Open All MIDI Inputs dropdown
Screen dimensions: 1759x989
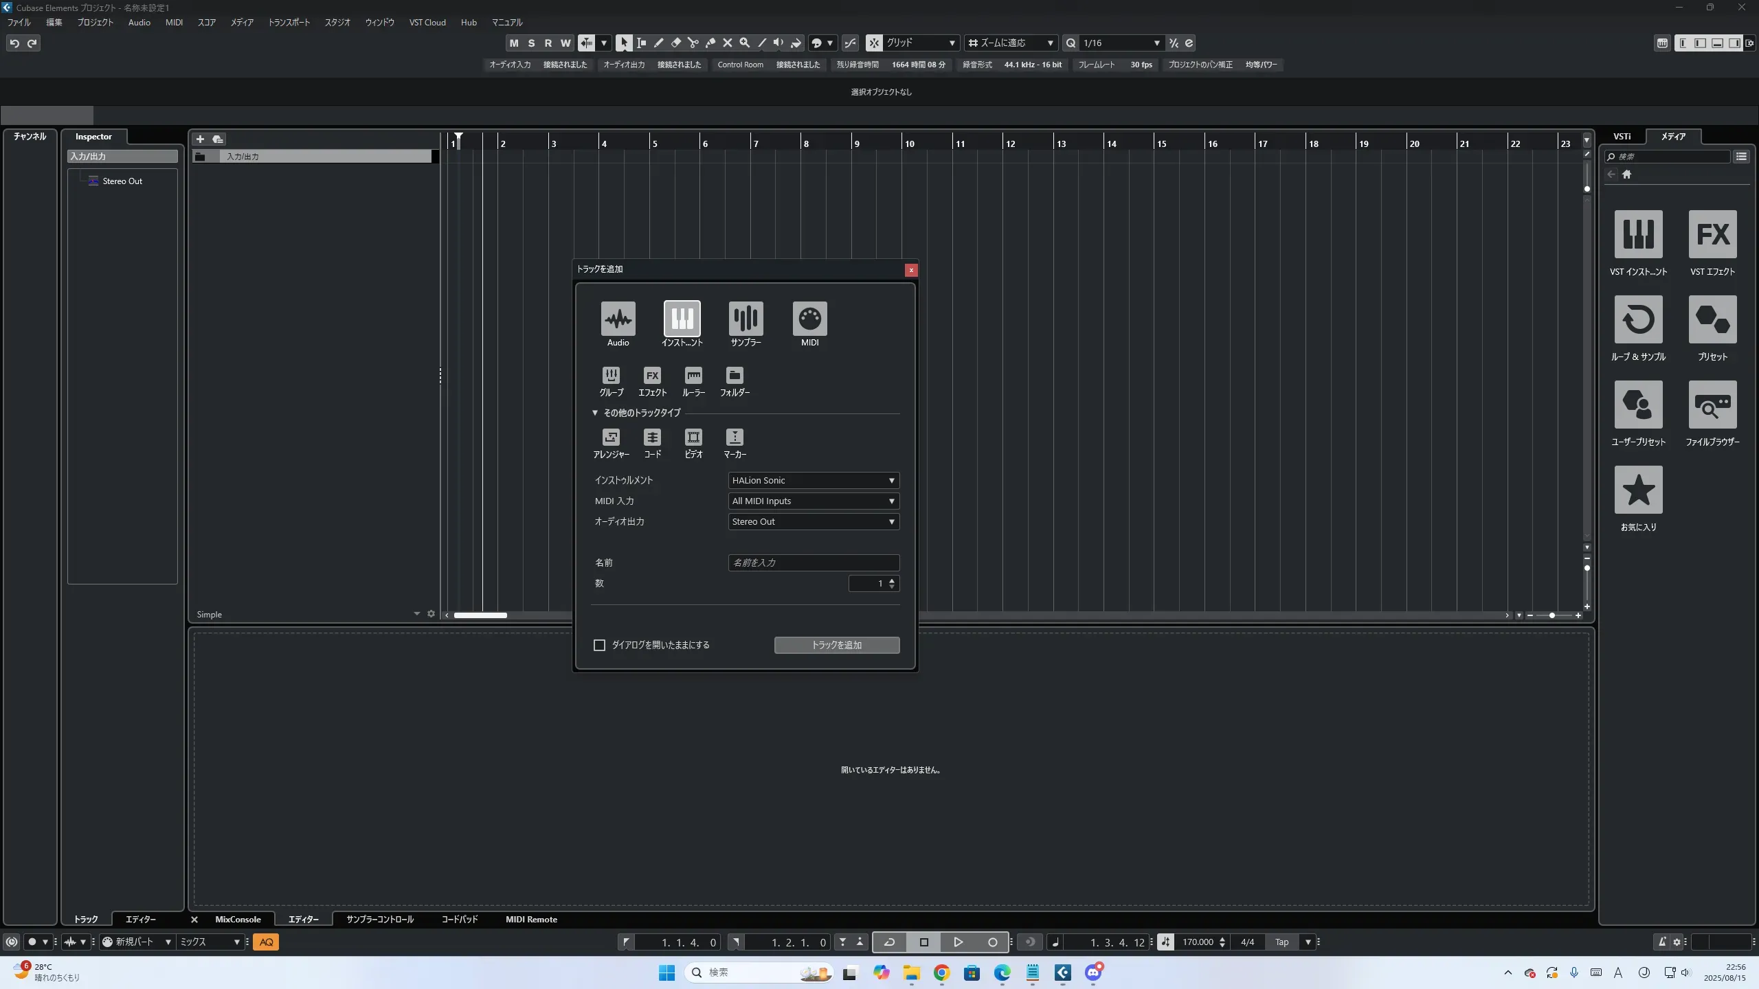tap(813, 501)
